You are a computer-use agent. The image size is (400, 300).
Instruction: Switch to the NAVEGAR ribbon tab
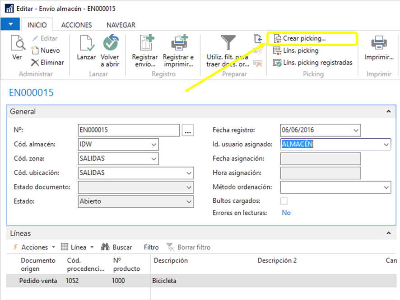coord(121,25)
